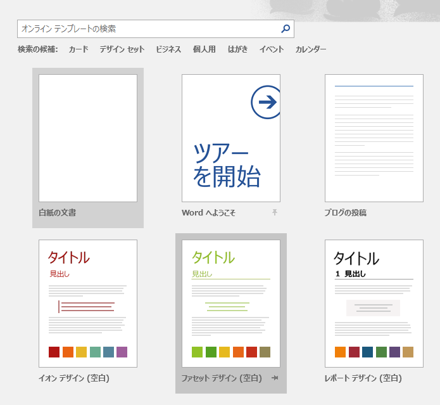
Task: Pick the はがき search suggestion
Action: click(x=237, y=49)
